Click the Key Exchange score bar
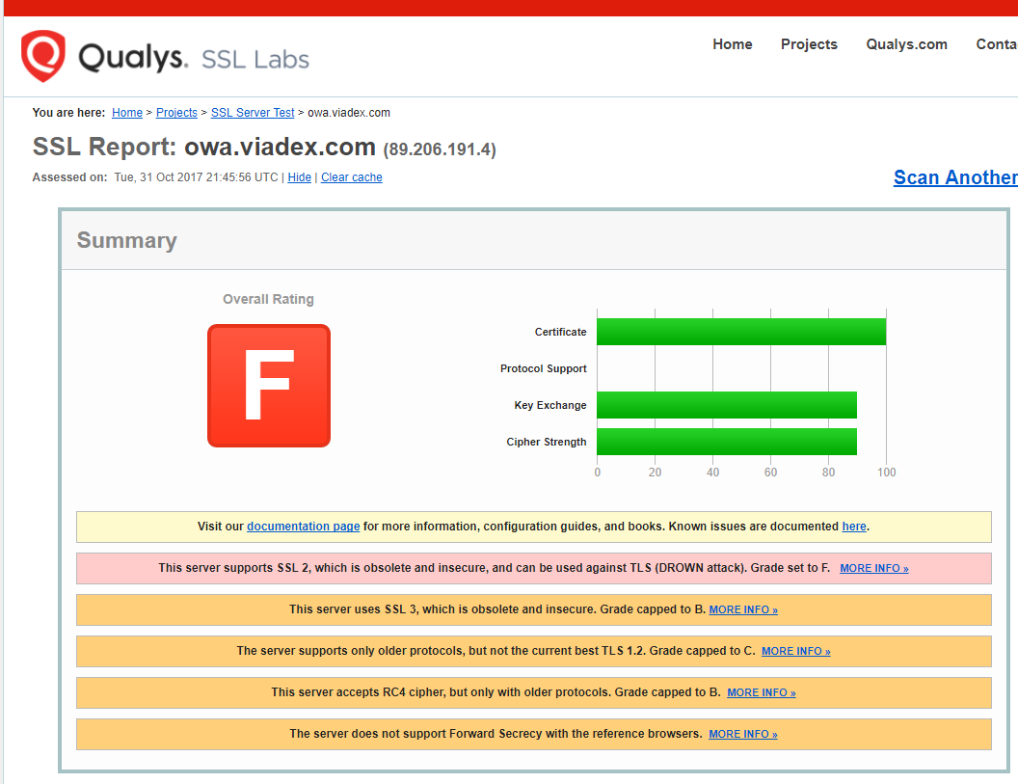Viewport: 1018px width, 784px height. pos(727,405)
